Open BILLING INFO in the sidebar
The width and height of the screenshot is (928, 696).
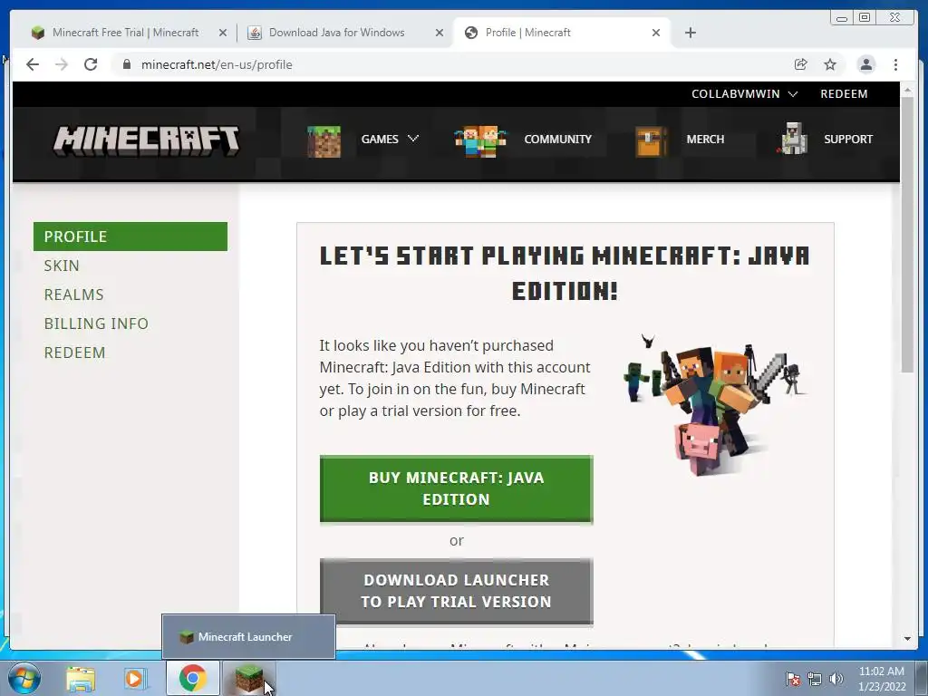click(x=96, y=324)
